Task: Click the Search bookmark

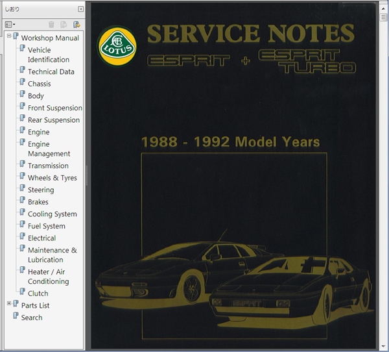Action: point(32,318)
